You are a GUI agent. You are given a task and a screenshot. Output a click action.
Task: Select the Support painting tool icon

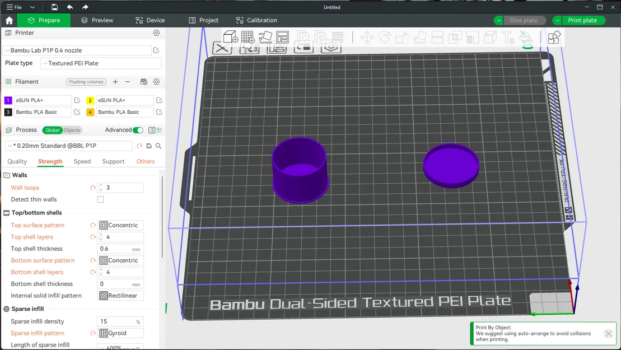[473, 38]
